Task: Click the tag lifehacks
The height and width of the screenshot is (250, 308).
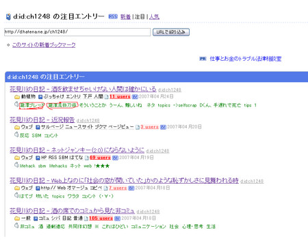Action: [58, 166]
